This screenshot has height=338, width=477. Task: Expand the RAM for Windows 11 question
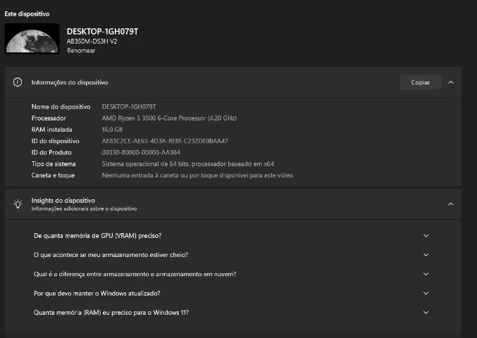pyautogui.click(x=426, y=312)
